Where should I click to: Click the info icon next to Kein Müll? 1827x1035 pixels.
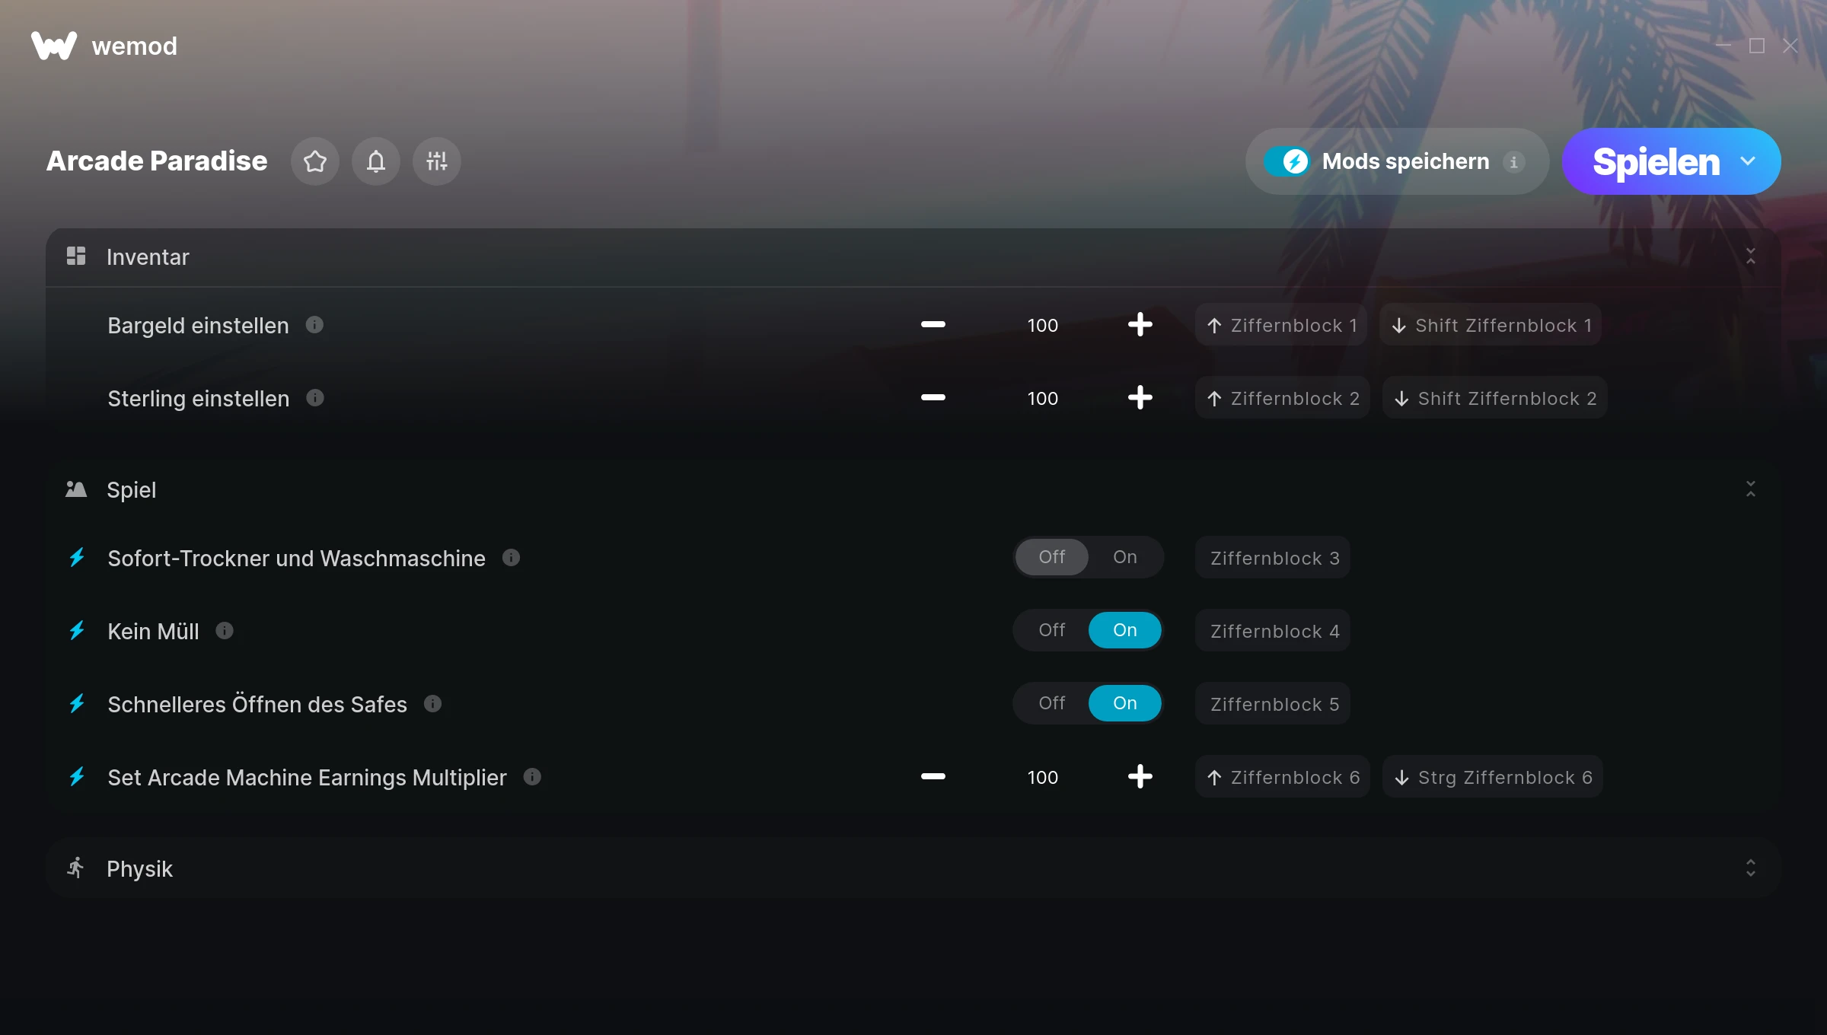(225, 631)
